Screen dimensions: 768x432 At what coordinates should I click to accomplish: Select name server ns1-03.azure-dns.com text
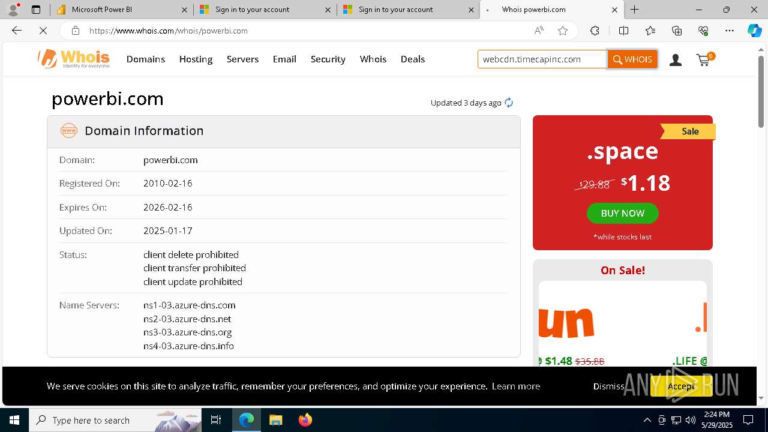click(x=190, y=305)
